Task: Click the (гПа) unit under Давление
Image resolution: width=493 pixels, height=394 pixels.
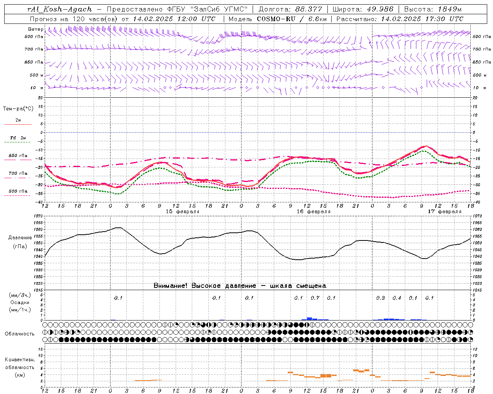Action: coord(20,247)
